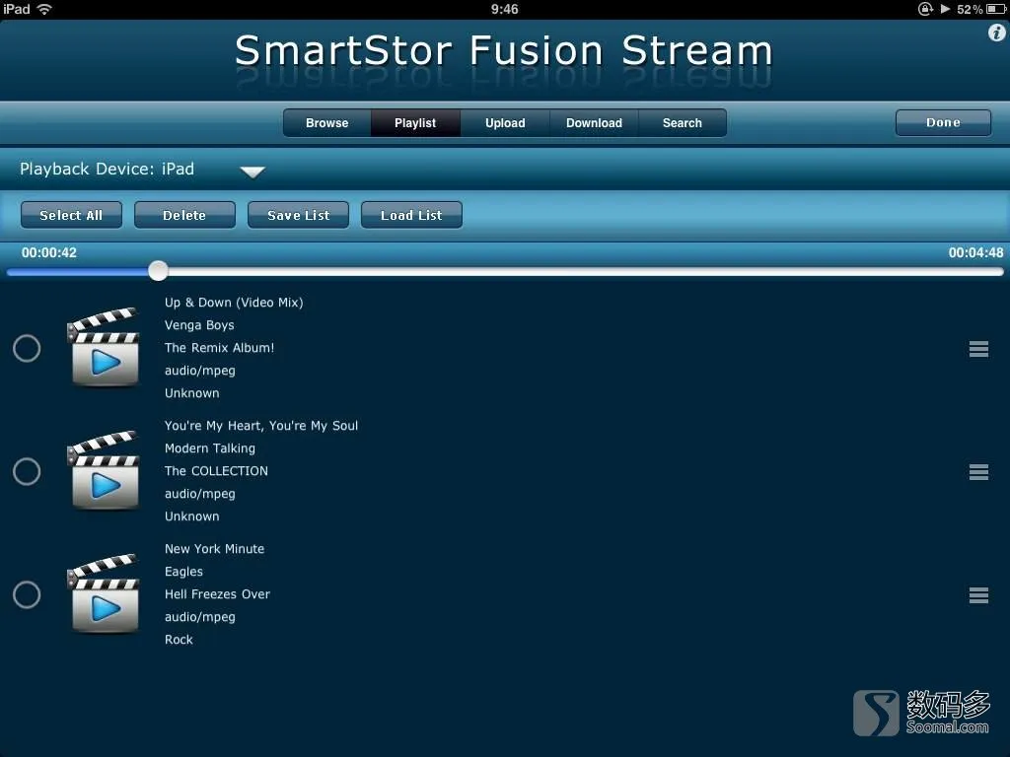Viewport: 1010px width, 757px height.
Task: Click the unplayed part of the progress bar
Action: coord(585,272)
